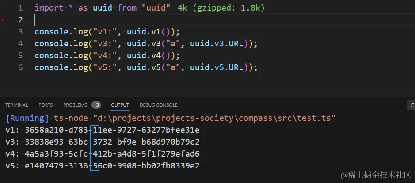Click line number 1 in the gutter
Screen dimensions: 415x183
point(20,8)
